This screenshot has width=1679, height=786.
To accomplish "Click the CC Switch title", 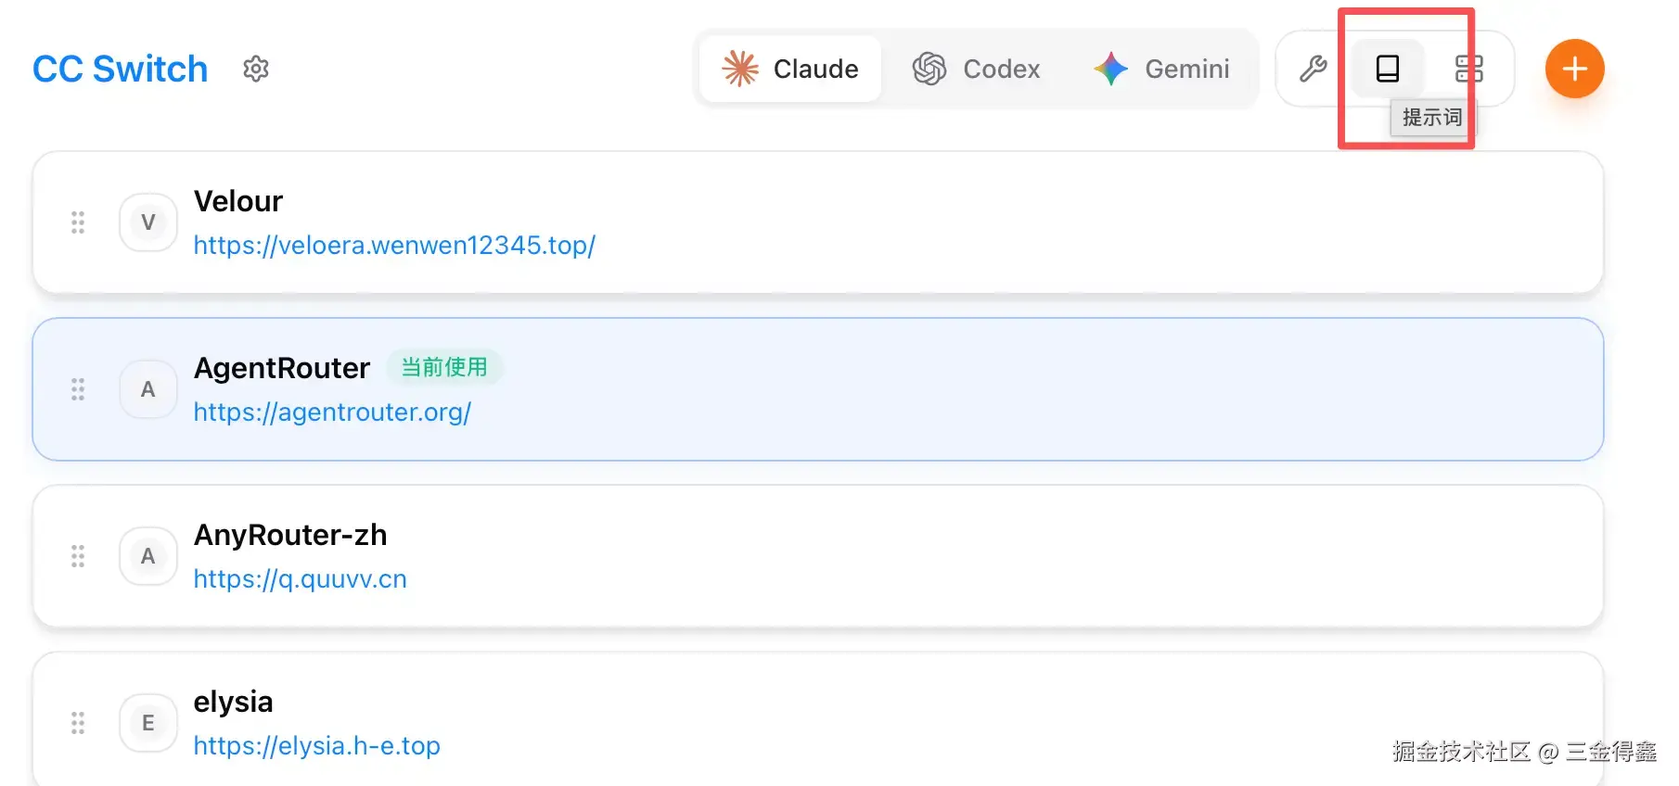I will (x=120, y=69).
